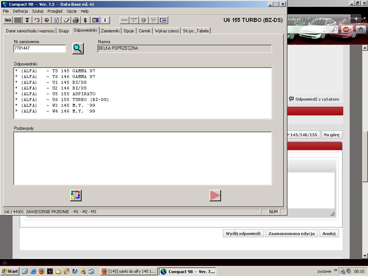Screen dimensions: 368x276
Task: Click the printer toolbar icon
Action: click(x=76, y=20)
